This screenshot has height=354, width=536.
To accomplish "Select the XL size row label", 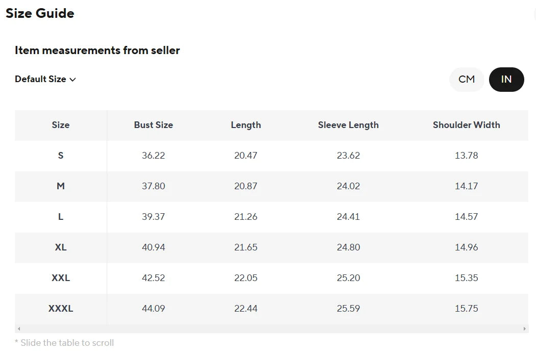I will tap(61, 247).
